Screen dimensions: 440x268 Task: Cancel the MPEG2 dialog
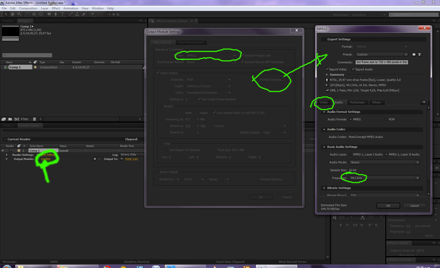pyautogui.click(x=414, y=206)
